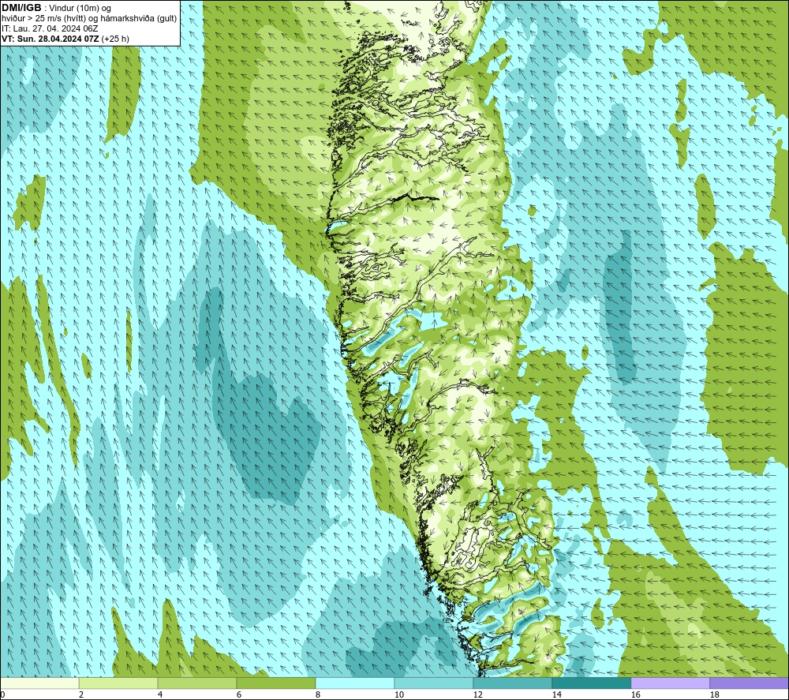
Task: Click the 'IT: Lau. 27. 04. 2024 06Z' line
Action: [50, 28]
